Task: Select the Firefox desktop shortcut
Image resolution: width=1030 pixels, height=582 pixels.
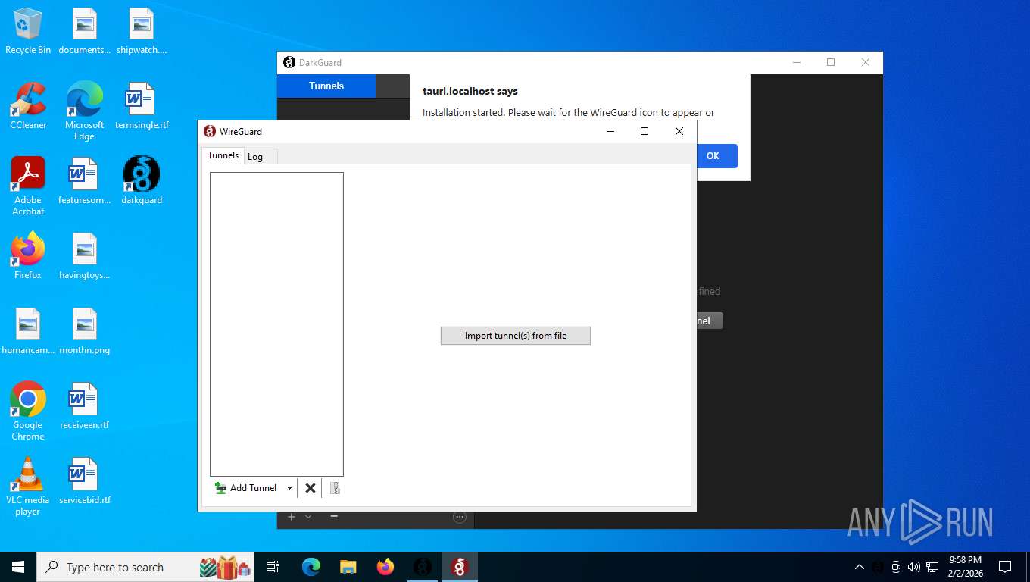Action: coord(28,255)
